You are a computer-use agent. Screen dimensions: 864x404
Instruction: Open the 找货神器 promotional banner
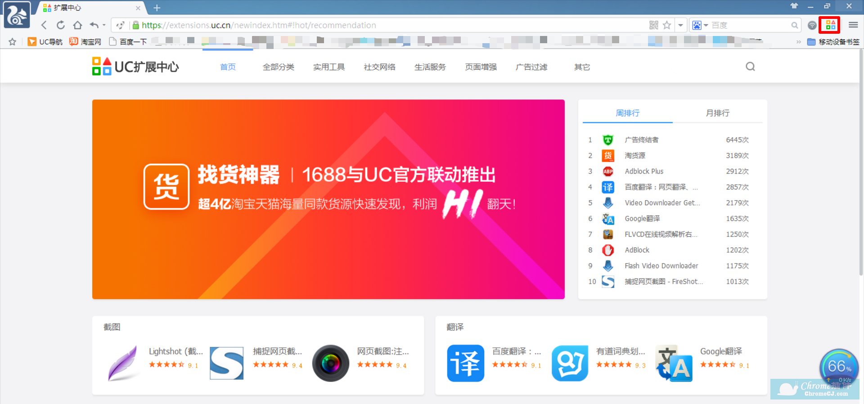pos(328,199)
